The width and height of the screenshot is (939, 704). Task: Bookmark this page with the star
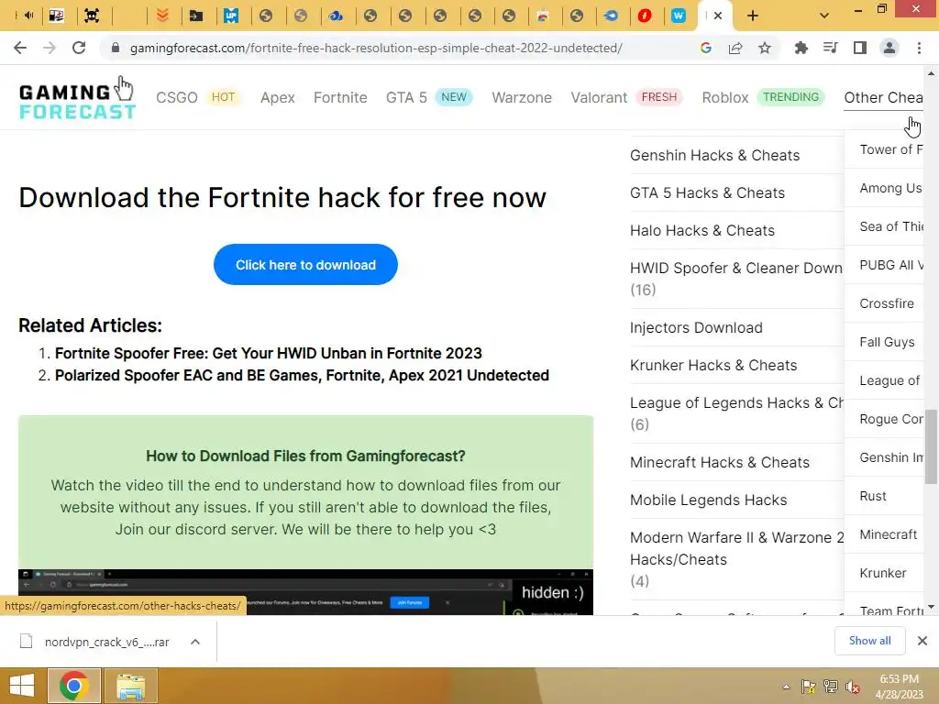click(765, 48)
